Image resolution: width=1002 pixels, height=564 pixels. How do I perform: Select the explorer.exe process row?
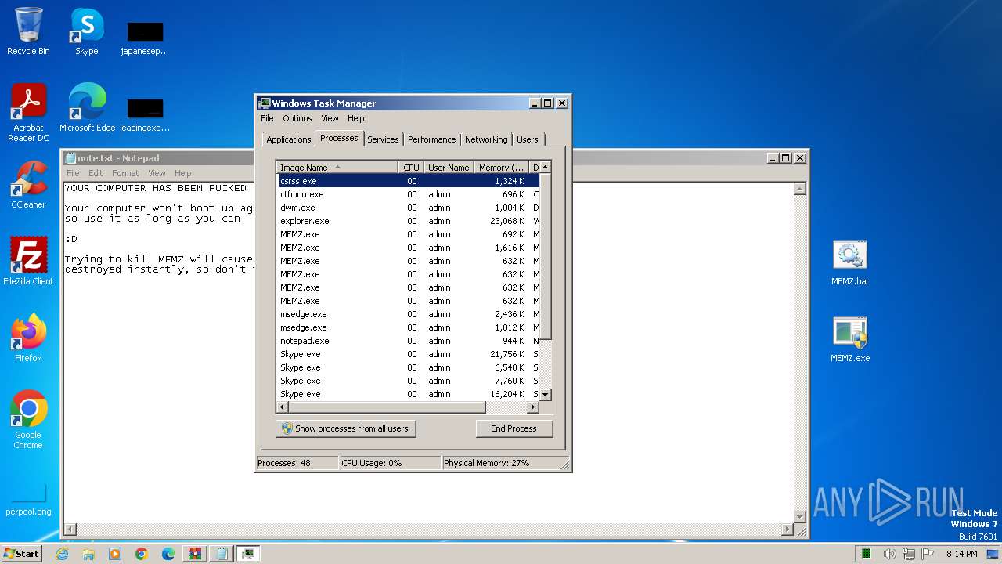click(409, 221)
